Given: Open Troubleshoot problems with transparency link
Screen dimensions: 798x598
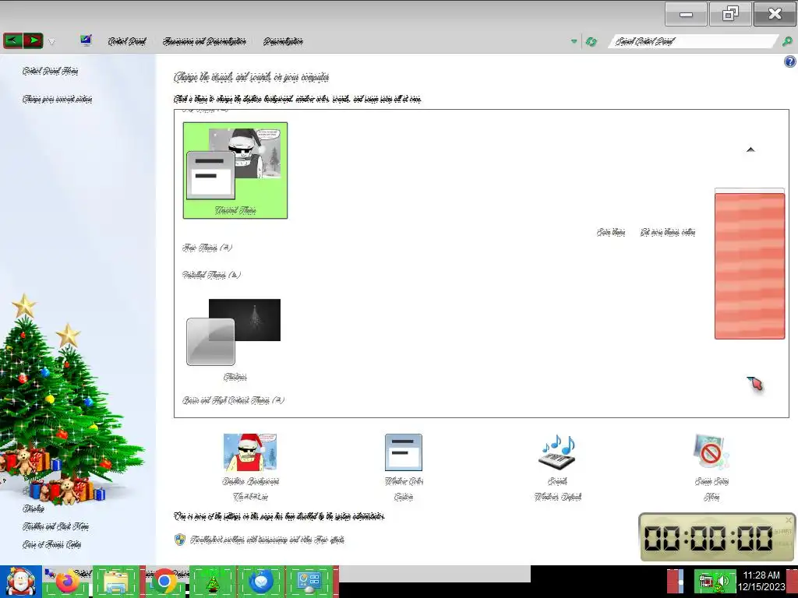Looking at the screenshot, I should coord(267,540).
